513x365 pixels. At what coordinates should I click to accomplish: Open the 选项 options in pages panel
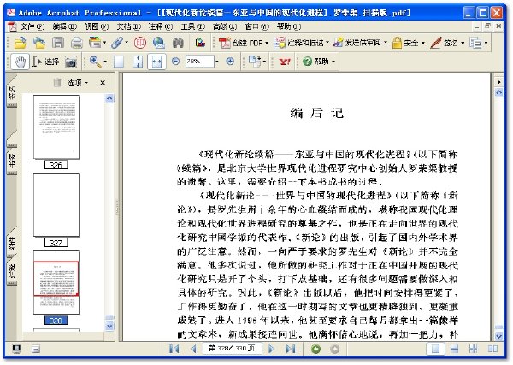77,83
